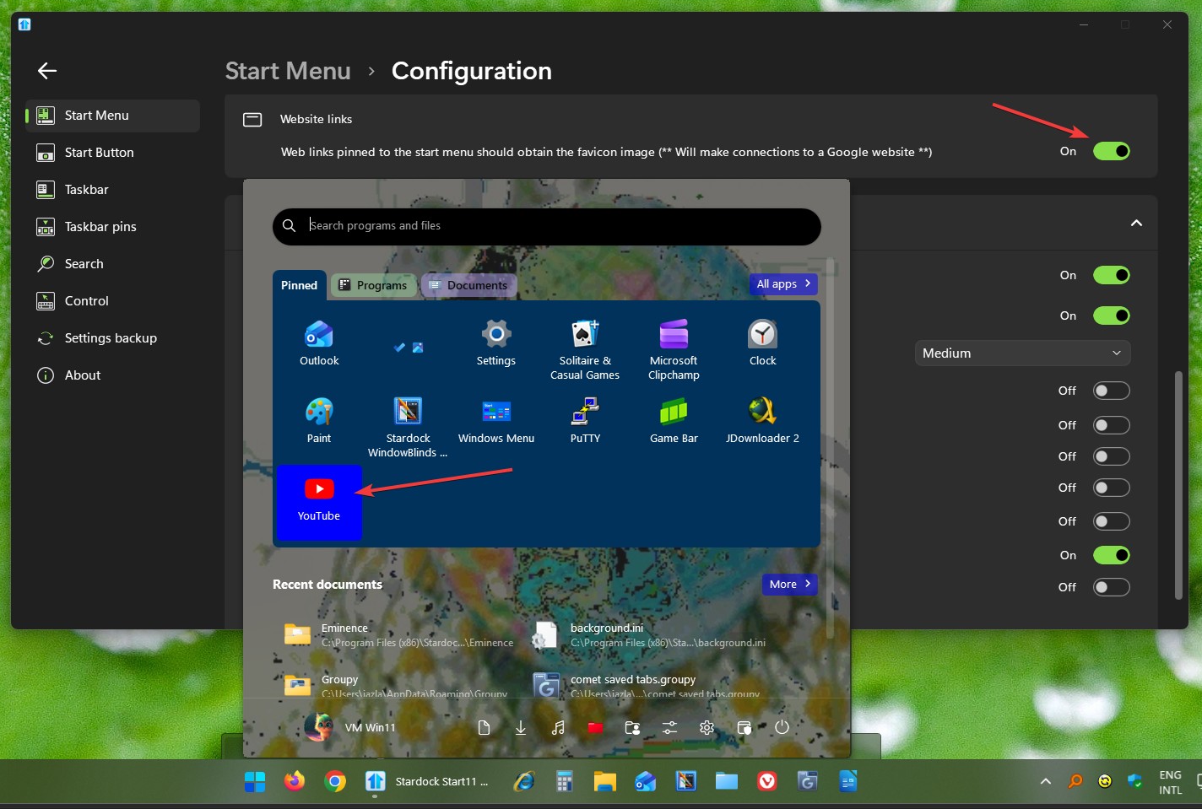Click the More button for recent documents
Viewport: 1202px width, 809px height.
(789, 584)
